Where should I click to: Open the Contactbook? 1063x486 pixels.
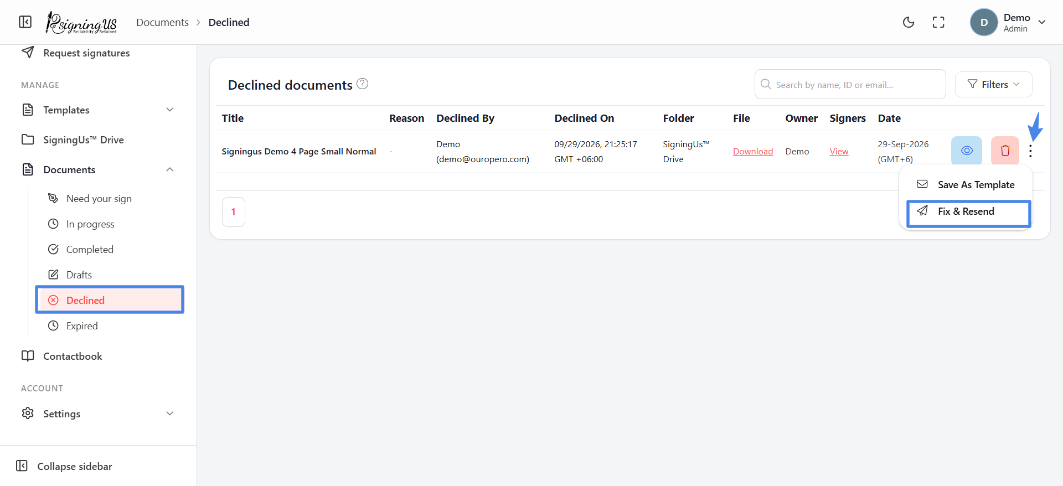click(x=73, y=356)
